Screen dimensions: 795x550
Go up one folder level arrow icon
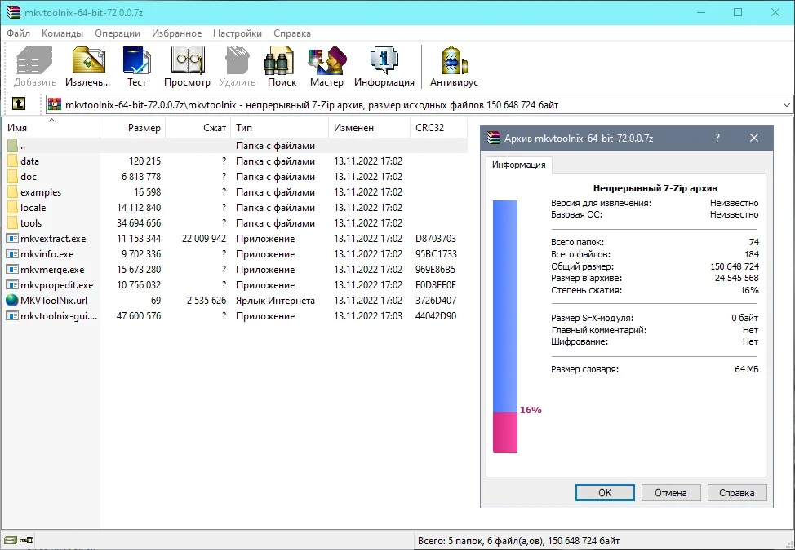tap(19, 103)
